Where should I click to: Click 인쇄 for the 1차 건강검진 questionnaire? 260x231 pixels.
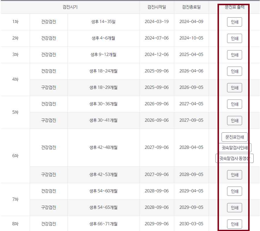pyautogui.click(x=234, y=22)
